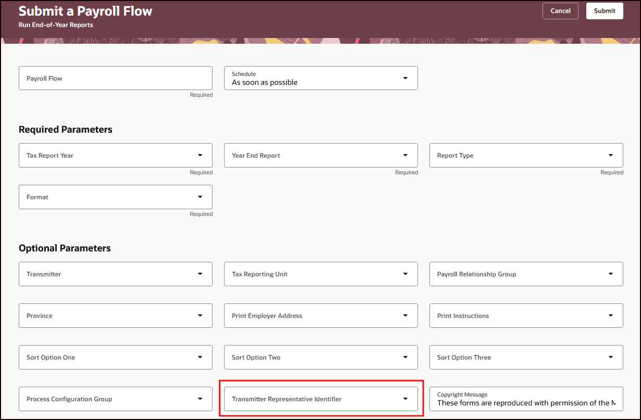Open the Process Configuration Group dropdown
Screen dimensions: 641x420
tap(115, 399)
